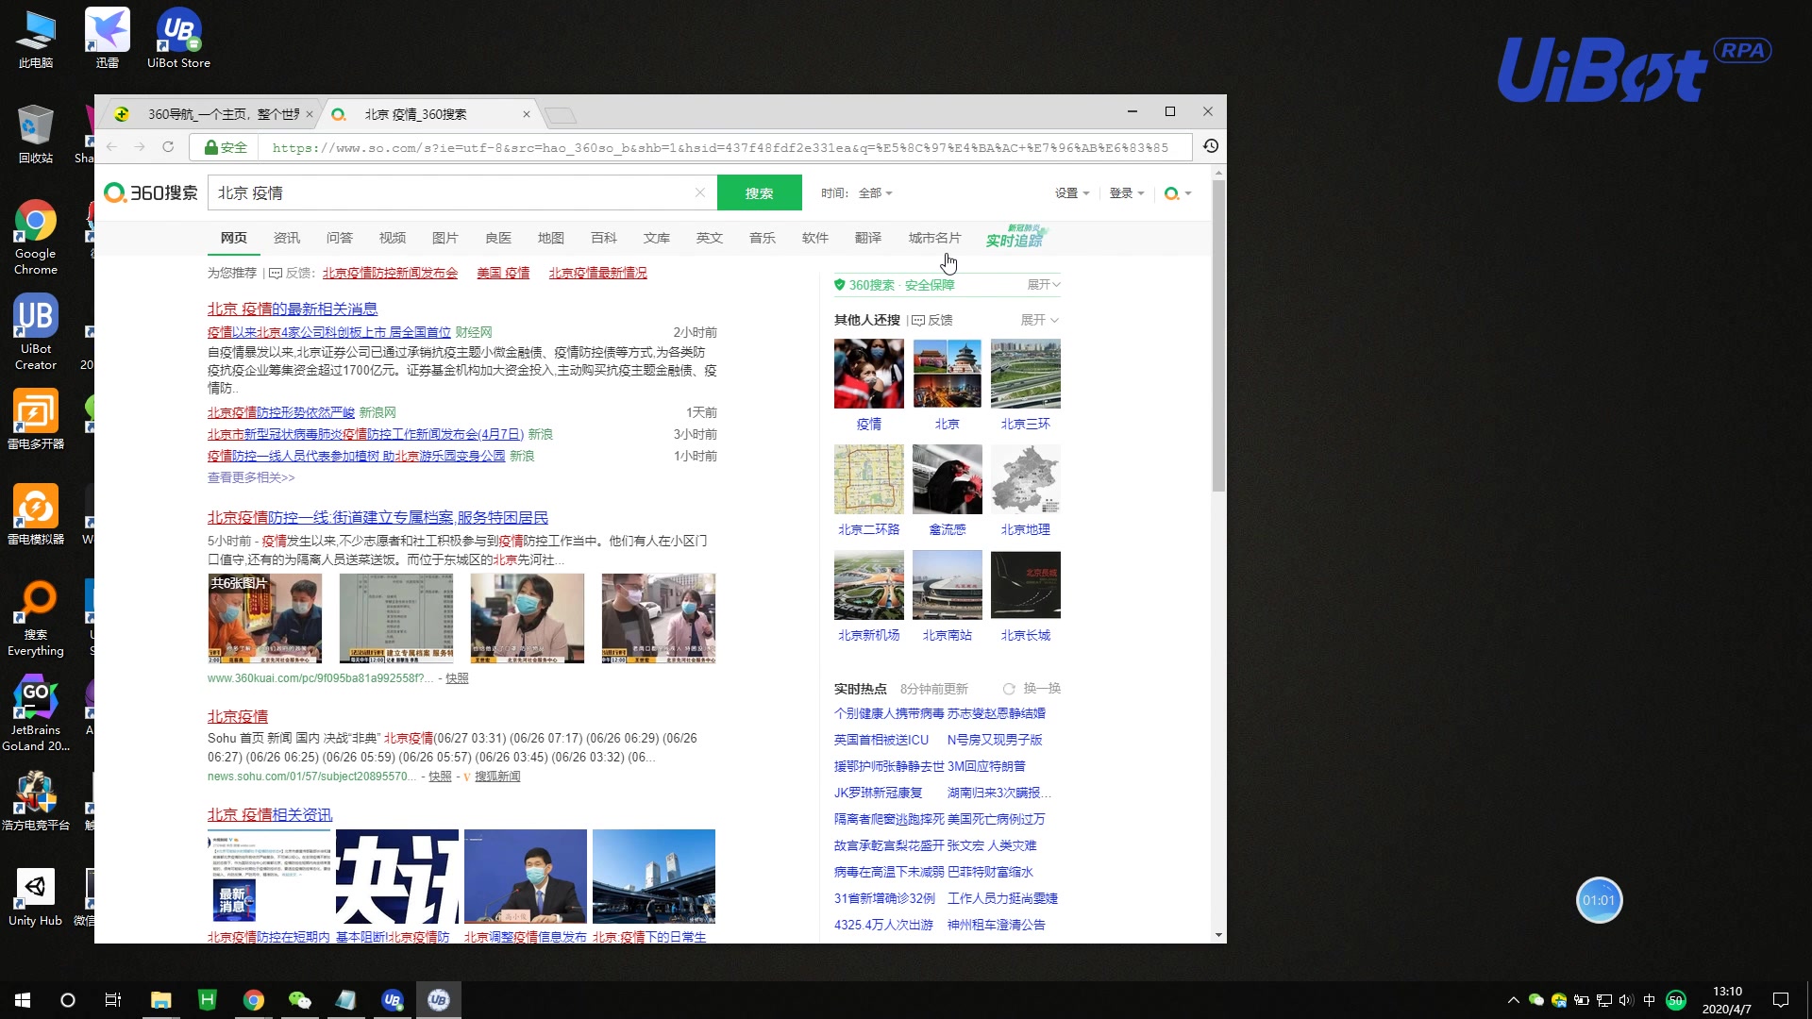This screenshot has height=1019, width=1812.
Task: Open the 北京新机场 related search thumbnail
Action: (x=868, y=585)
